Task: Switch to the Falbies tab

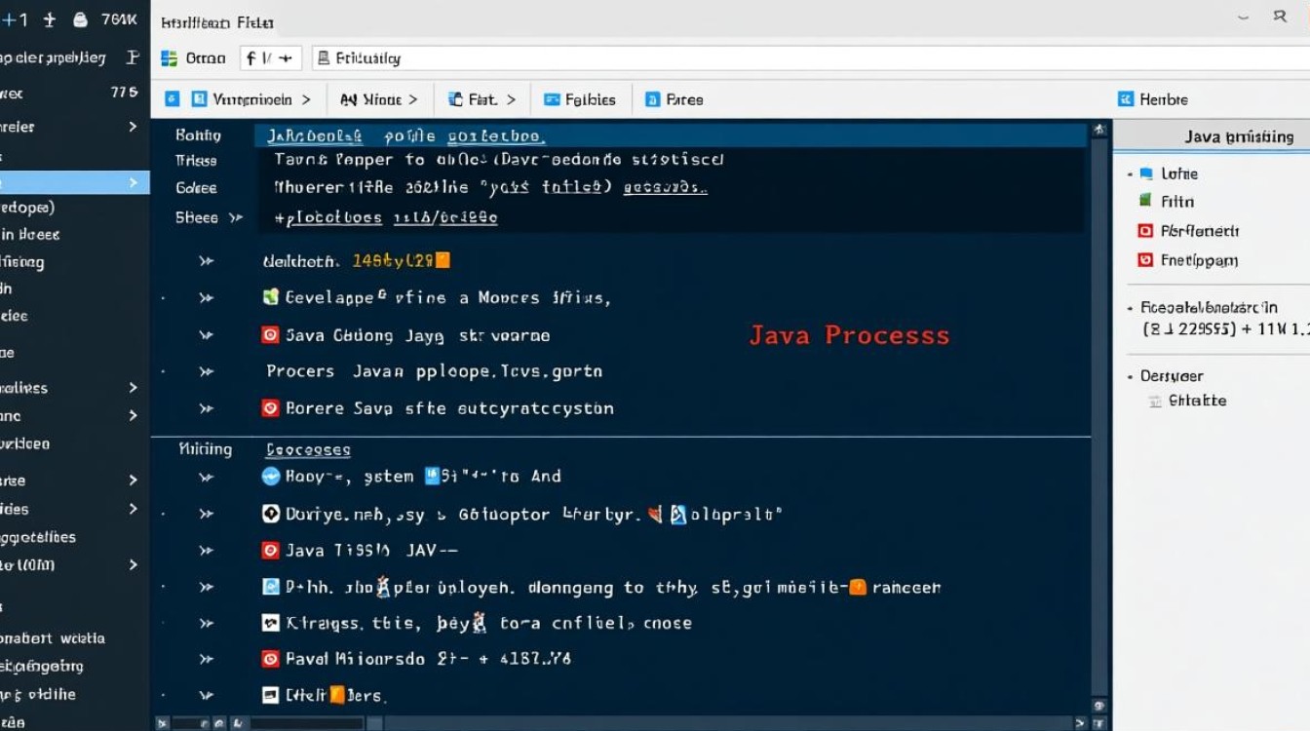Action: point(580,99)
